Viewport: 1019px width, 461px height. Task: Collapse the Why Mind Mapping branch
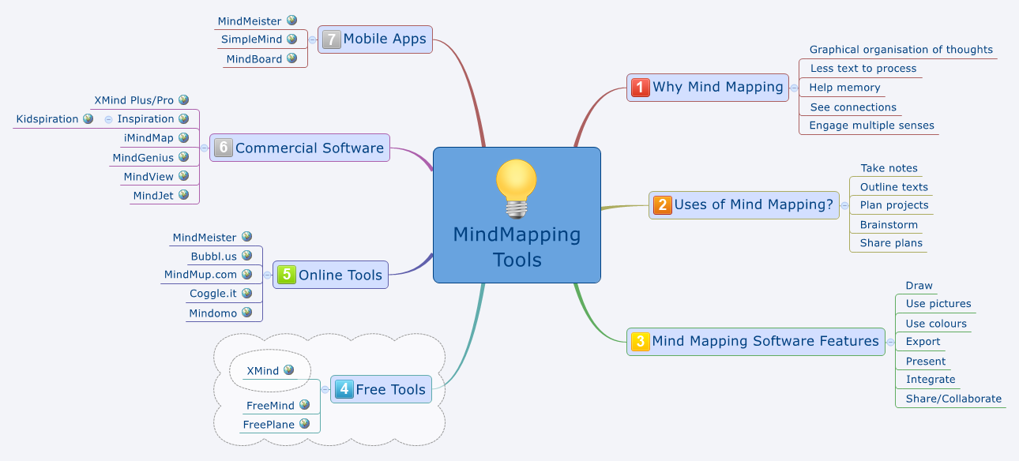click(x=794, y=88)
